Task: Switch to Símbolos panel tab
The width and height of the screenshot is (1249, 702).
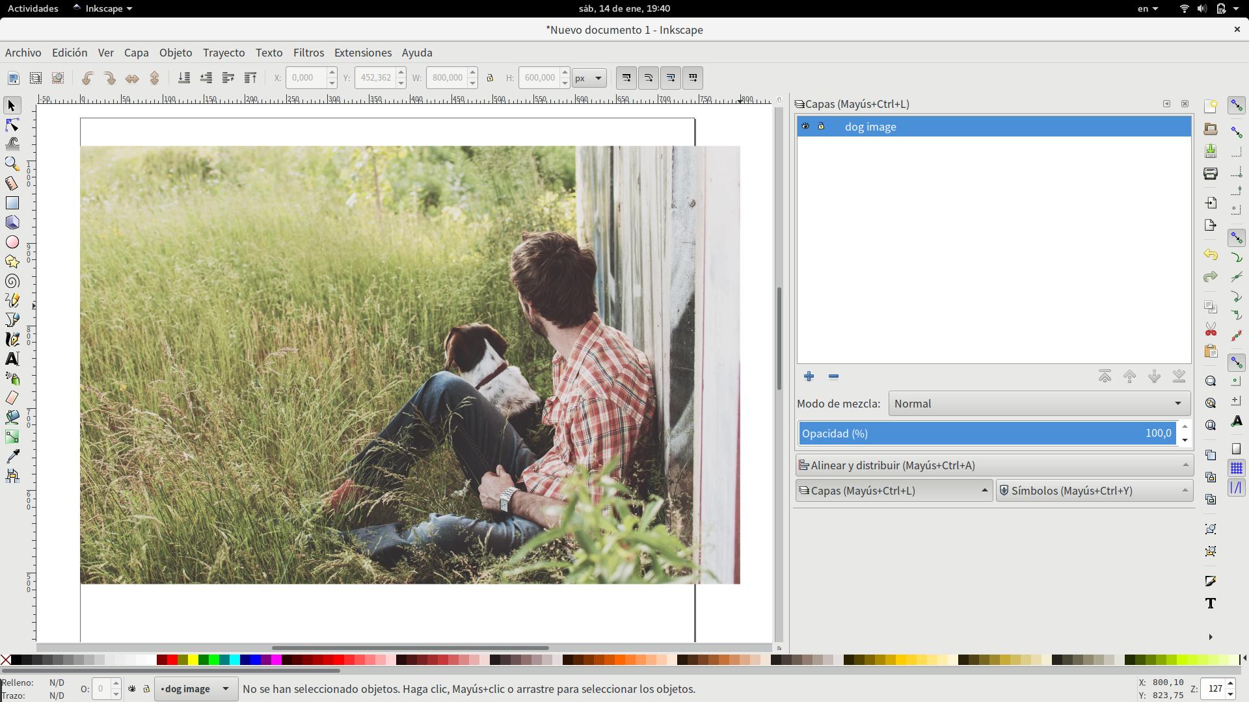Action: (x=1094, y=491)
